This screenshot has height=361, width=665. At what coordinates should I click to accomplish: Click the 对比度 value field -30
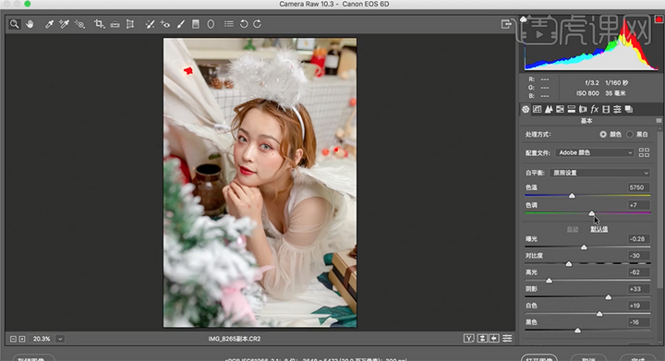[638, 256]
